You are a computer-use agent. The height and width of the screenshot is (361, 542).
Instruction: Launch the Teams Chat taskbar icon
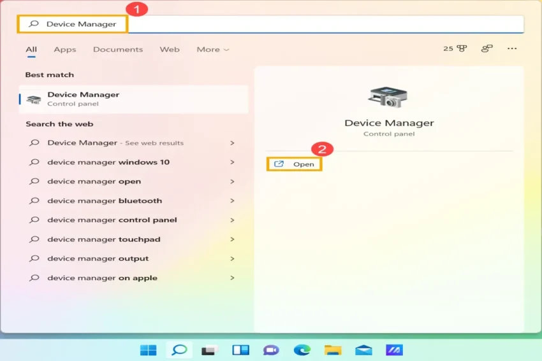[271, 350]
